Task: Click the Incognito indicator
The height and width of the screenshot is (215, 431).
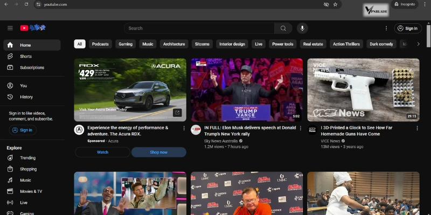Action: [405, 4]
